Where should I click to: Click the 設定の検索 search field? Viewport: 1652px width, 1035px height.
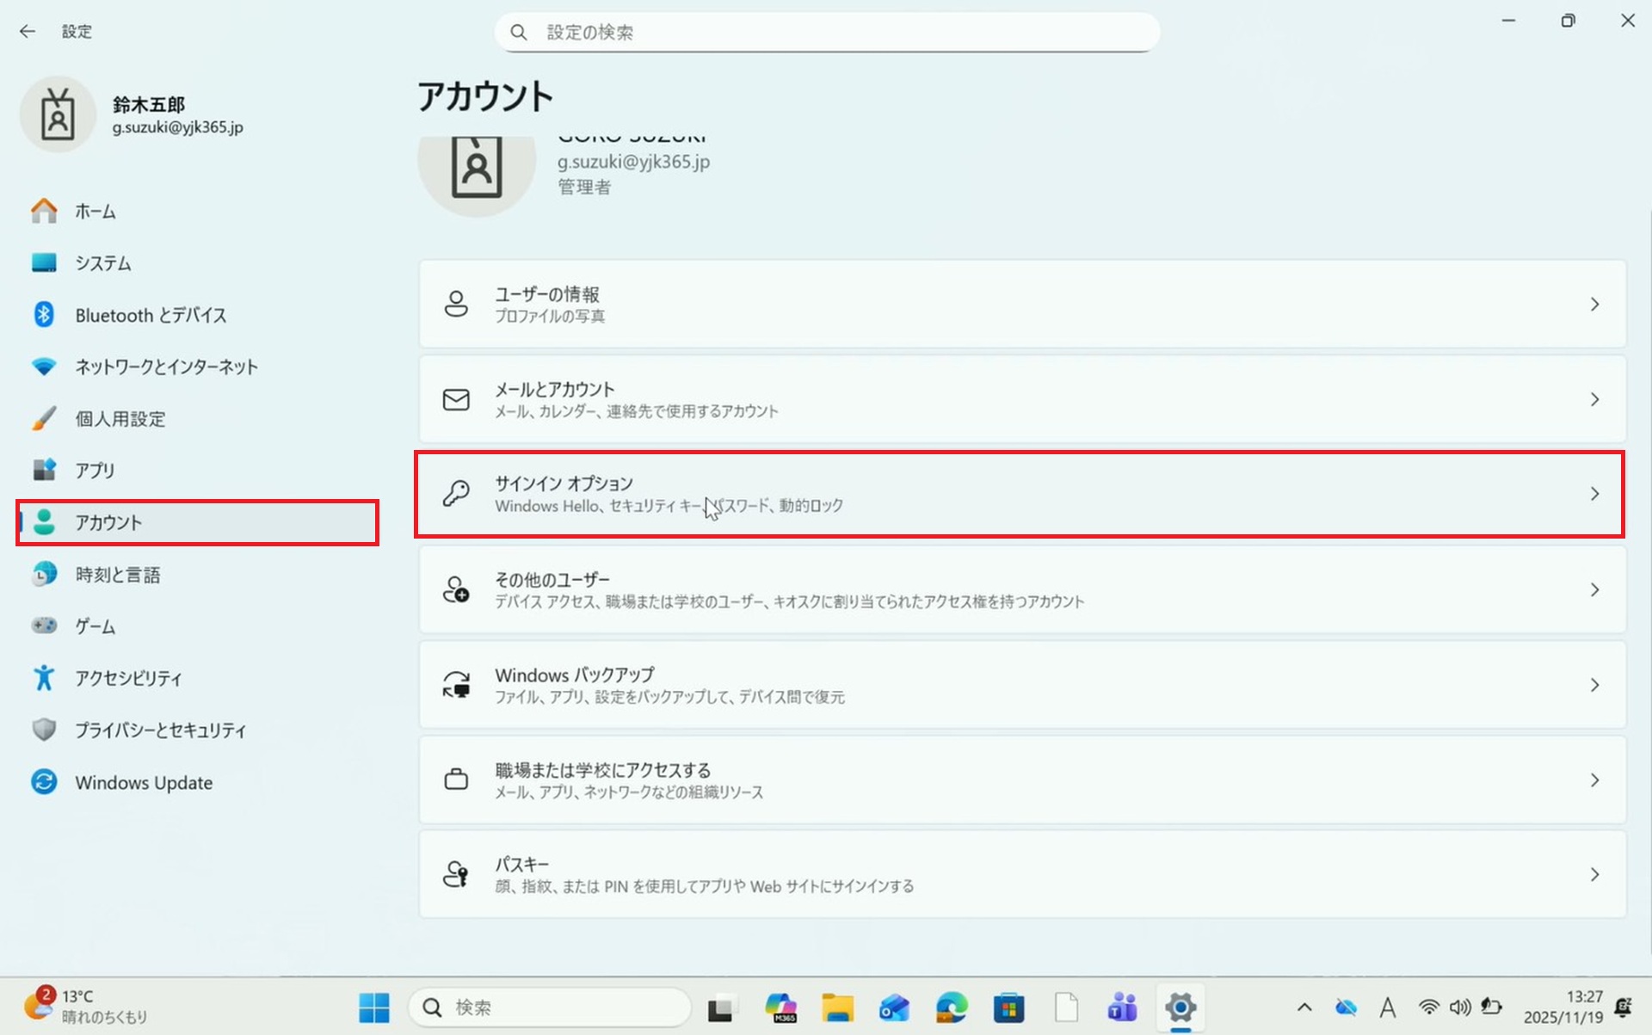coord(826,33)
